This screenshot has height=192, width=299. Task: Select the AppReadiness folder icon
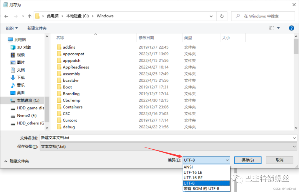[x=59, y=67]
